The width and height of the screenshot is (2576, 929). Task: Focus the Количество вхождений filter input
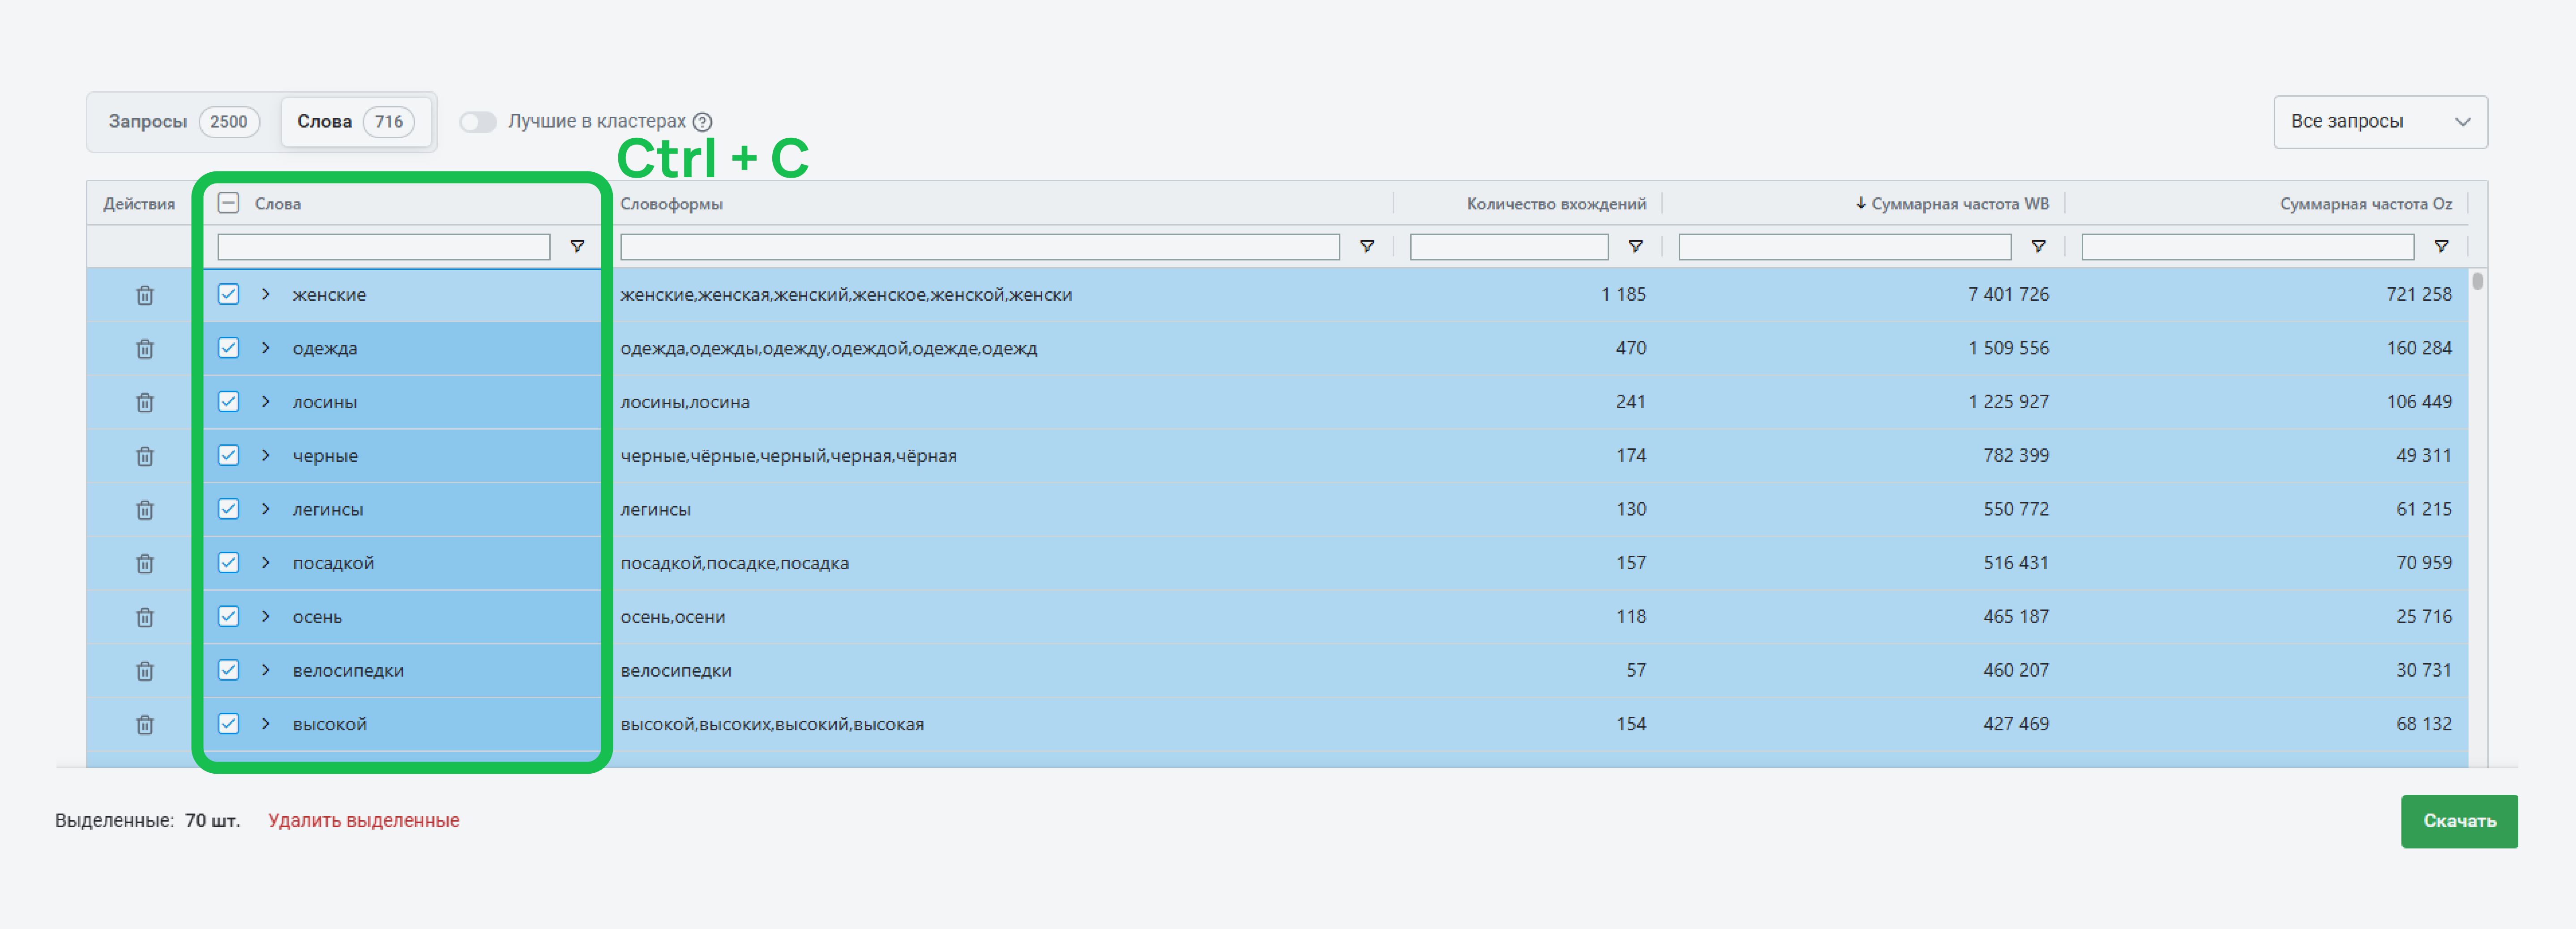click(1509, 247)
